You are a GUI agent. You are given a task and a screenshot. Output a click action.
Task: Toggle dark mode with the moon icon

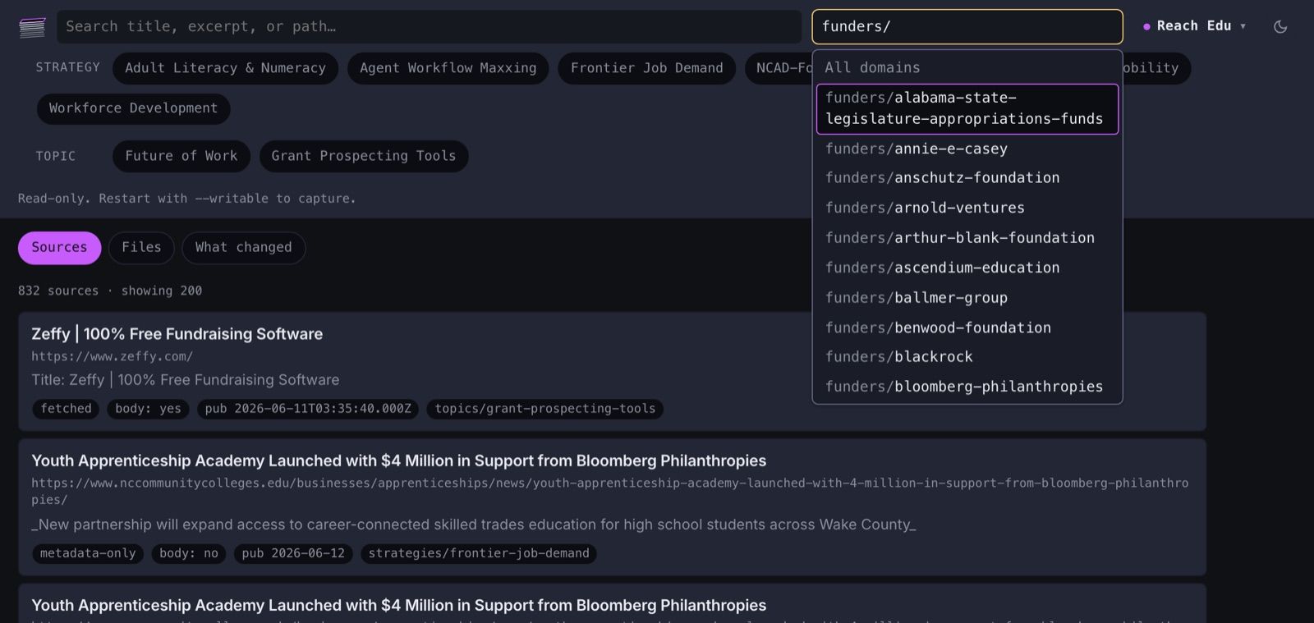coord(1280,26)
